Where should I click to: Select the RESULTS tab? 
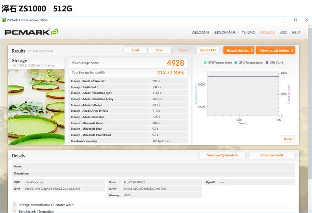(x=267, y=33)
